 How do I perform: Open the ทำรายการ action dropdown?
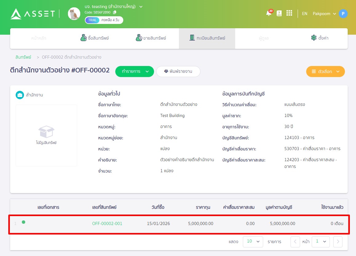click(x=134, y=71)
